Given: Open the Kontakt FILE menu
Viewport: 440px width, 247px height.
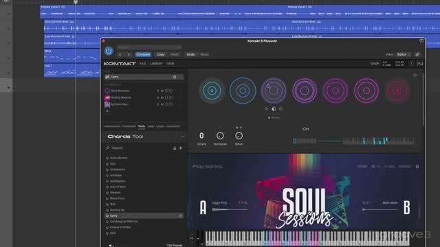Looking at the screenshot, I should pyautogui.click(x=142, y=64).
